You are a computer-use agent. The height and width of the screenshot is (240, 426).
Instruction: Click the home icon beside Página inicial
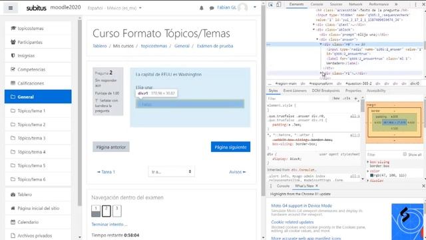pyautogui.click(x=13, y=208)
